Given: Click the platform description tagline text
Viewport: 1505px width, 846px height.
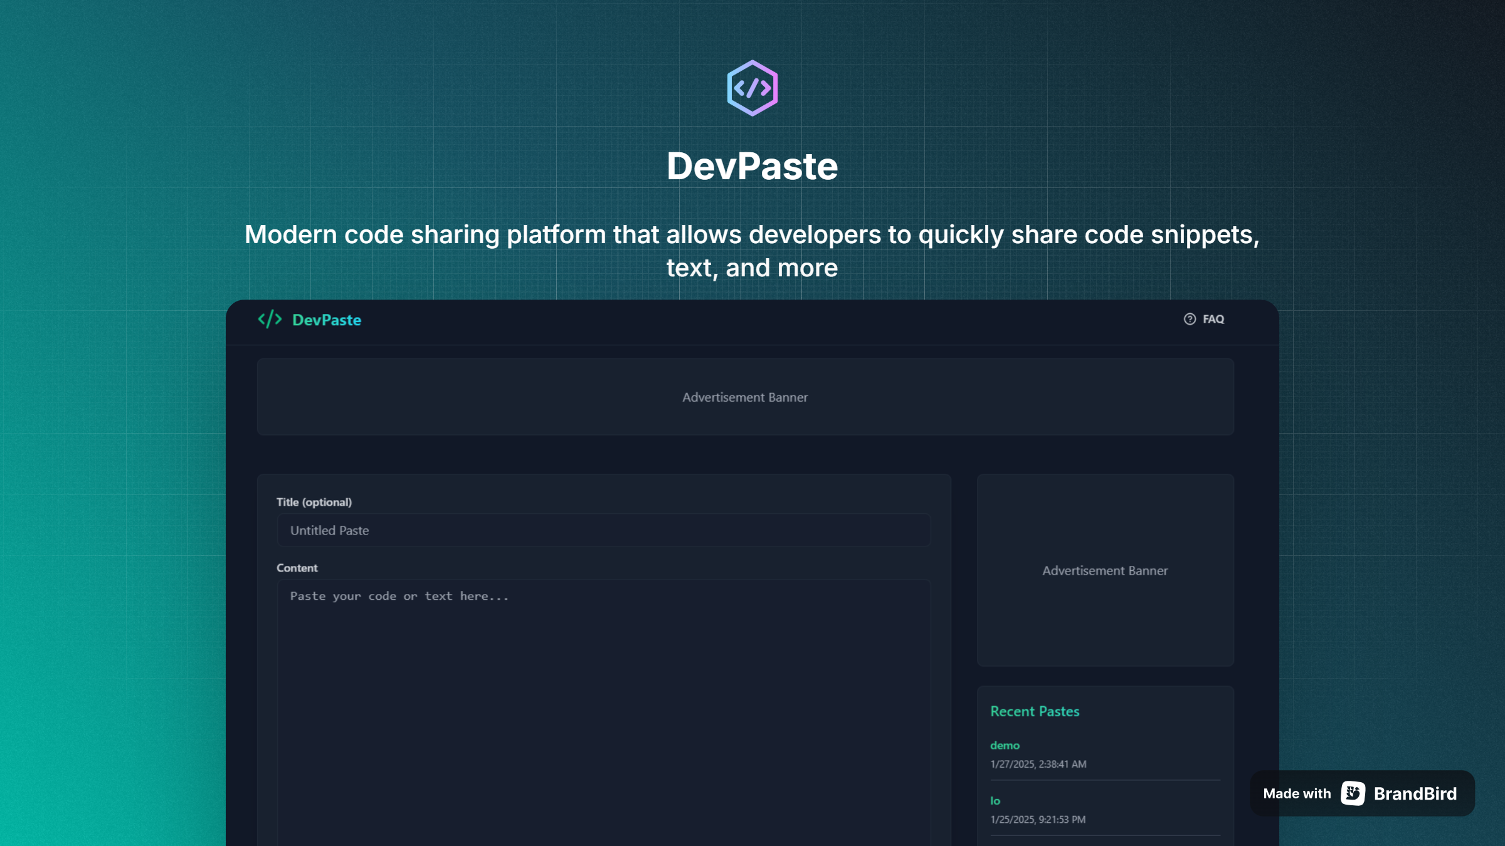Looking at the screenshot, I should pos(752,249).
